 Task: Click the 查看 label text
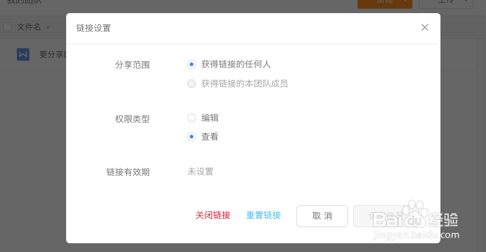click(x=210, y=137)
